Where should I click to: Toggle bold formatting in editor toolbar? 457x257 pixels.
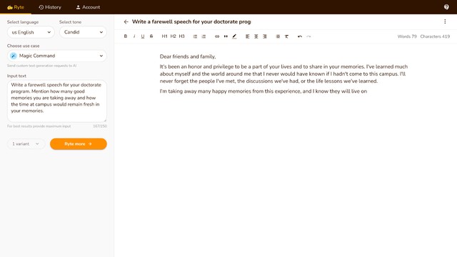pyautogui.click(x=126, y=36)
